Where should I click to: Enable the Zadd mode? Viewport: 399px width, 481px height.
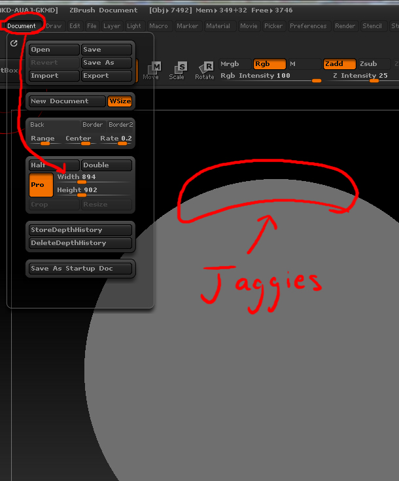click(339, 64)
